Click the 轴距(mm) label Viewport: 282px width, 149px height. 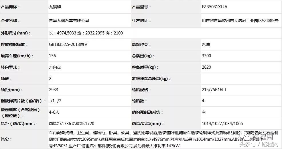coord(12,90)
